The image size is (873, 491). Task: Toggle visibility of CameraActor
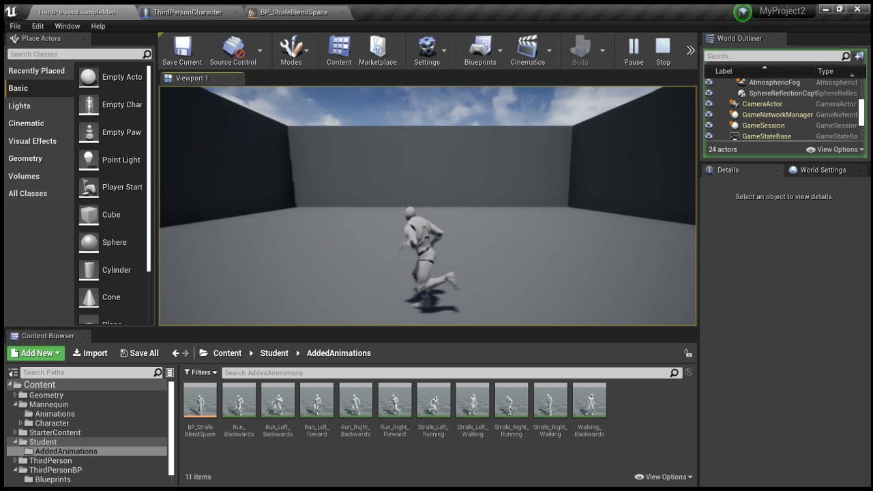pyautogui.click(x=709, y=104)
